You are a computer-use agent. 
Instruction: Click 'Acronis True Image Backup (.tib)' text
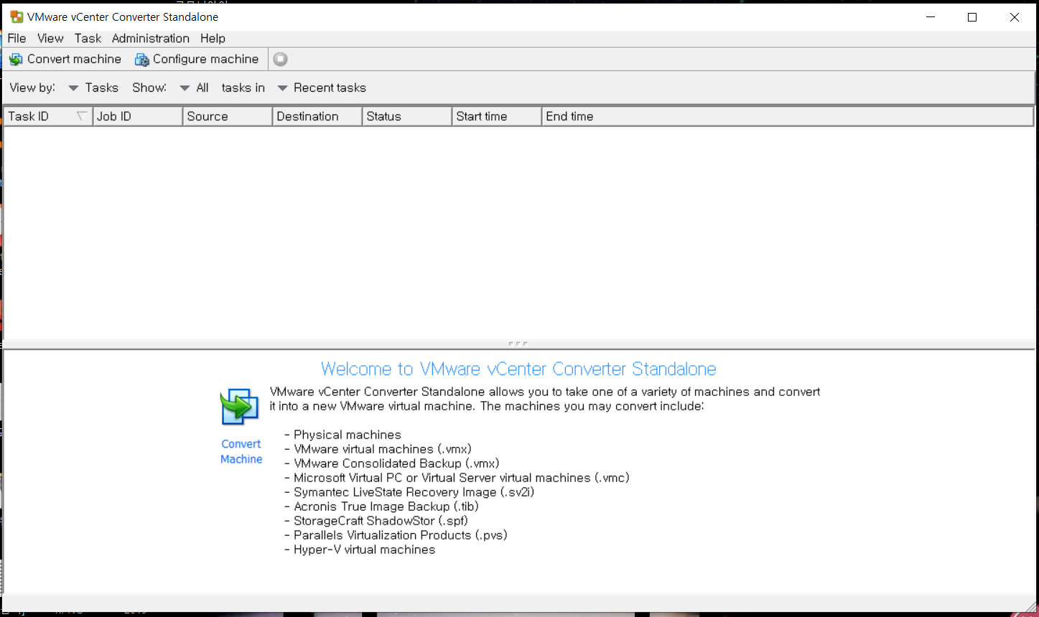tap(386, 507)
